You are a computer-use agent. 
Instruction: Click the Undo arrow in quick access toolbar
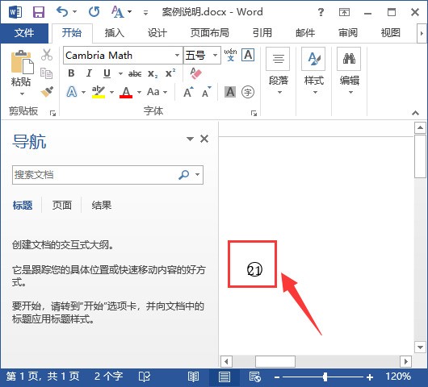click(62, 12)
